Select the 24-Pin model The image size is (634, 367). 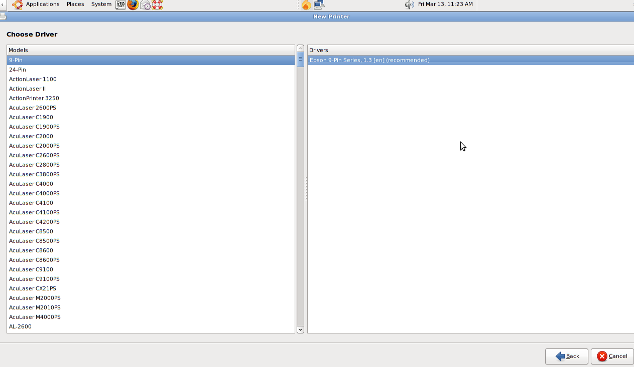click(x=151, y=70)
